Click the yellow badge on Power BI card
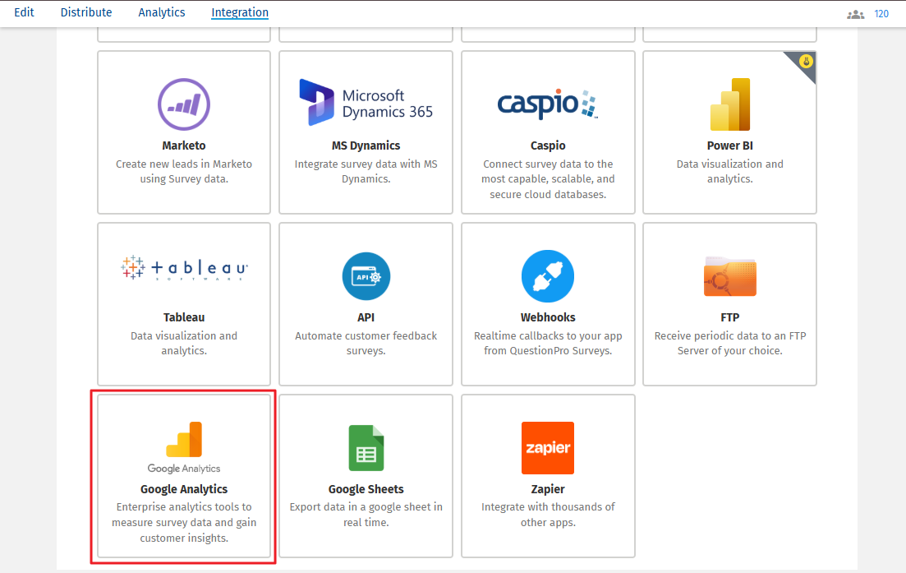 coord(806,62)
